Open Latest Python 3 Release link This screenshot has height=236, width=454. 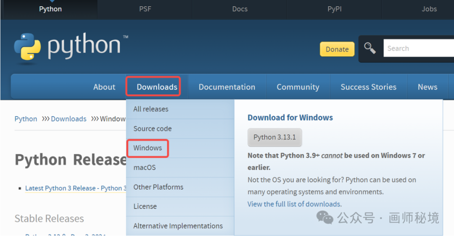pos(76,188)
